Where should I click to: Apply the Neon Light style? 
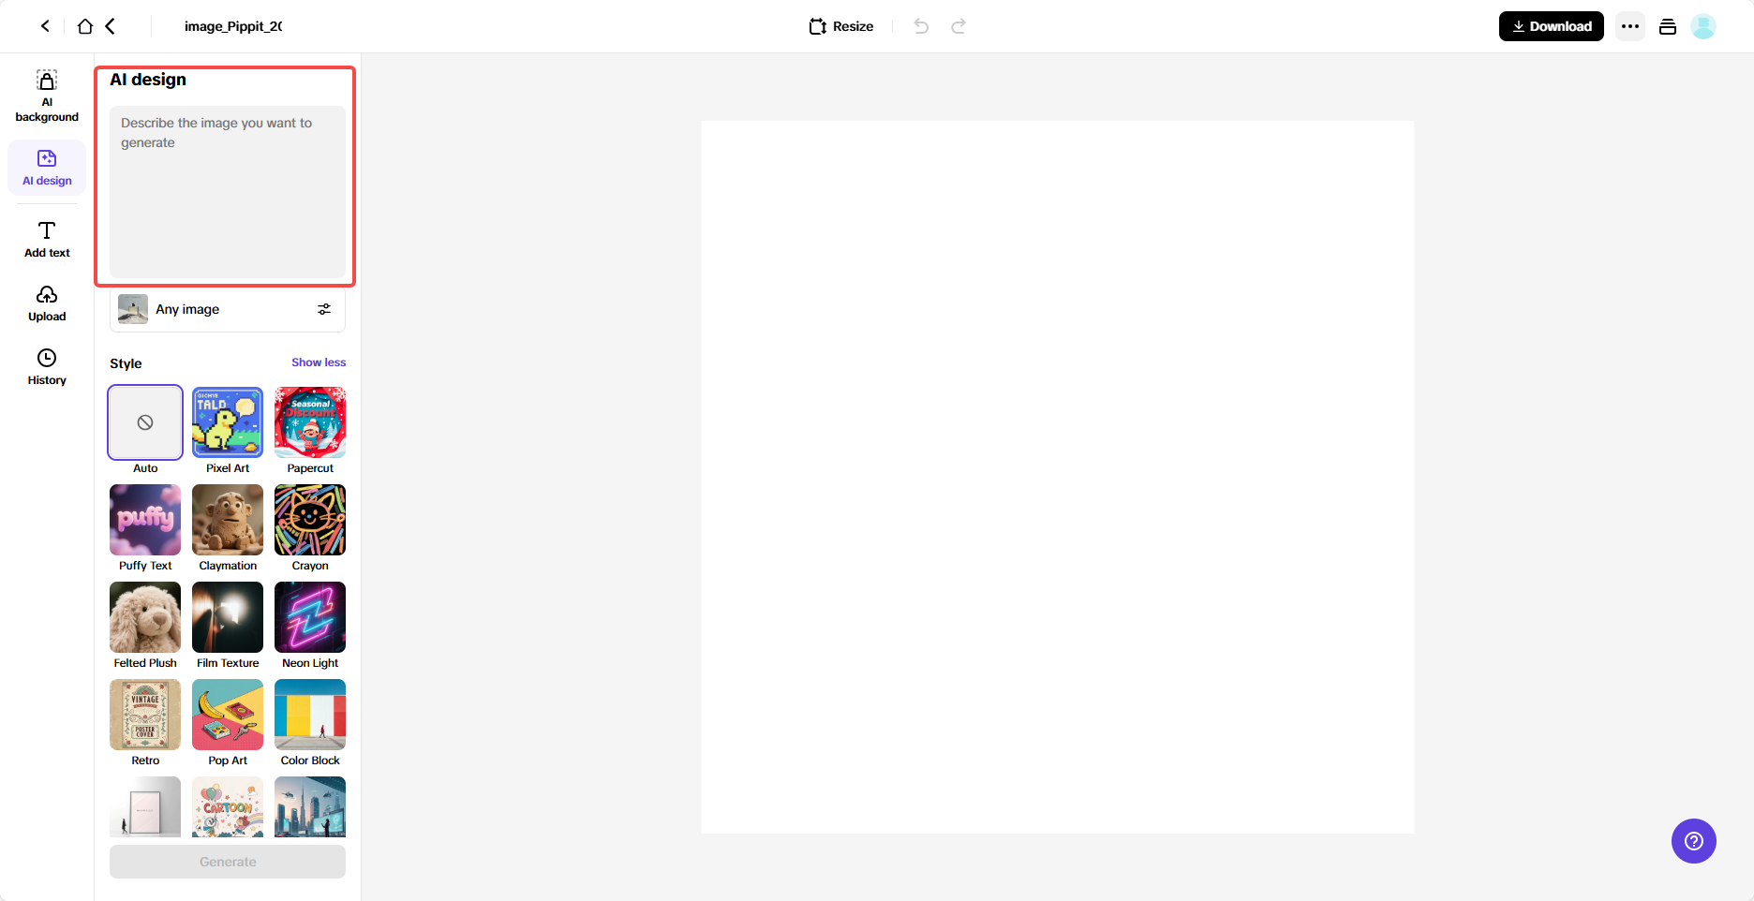310,617
